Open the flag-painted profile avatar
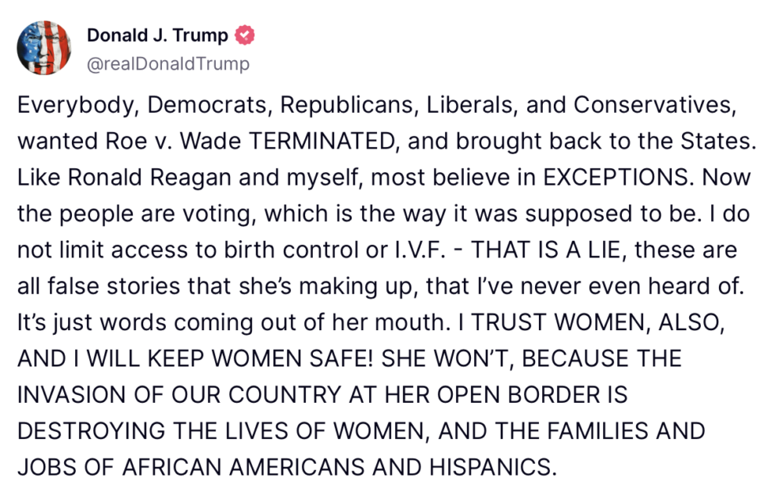The image size is (776, 496). point(43,47)
